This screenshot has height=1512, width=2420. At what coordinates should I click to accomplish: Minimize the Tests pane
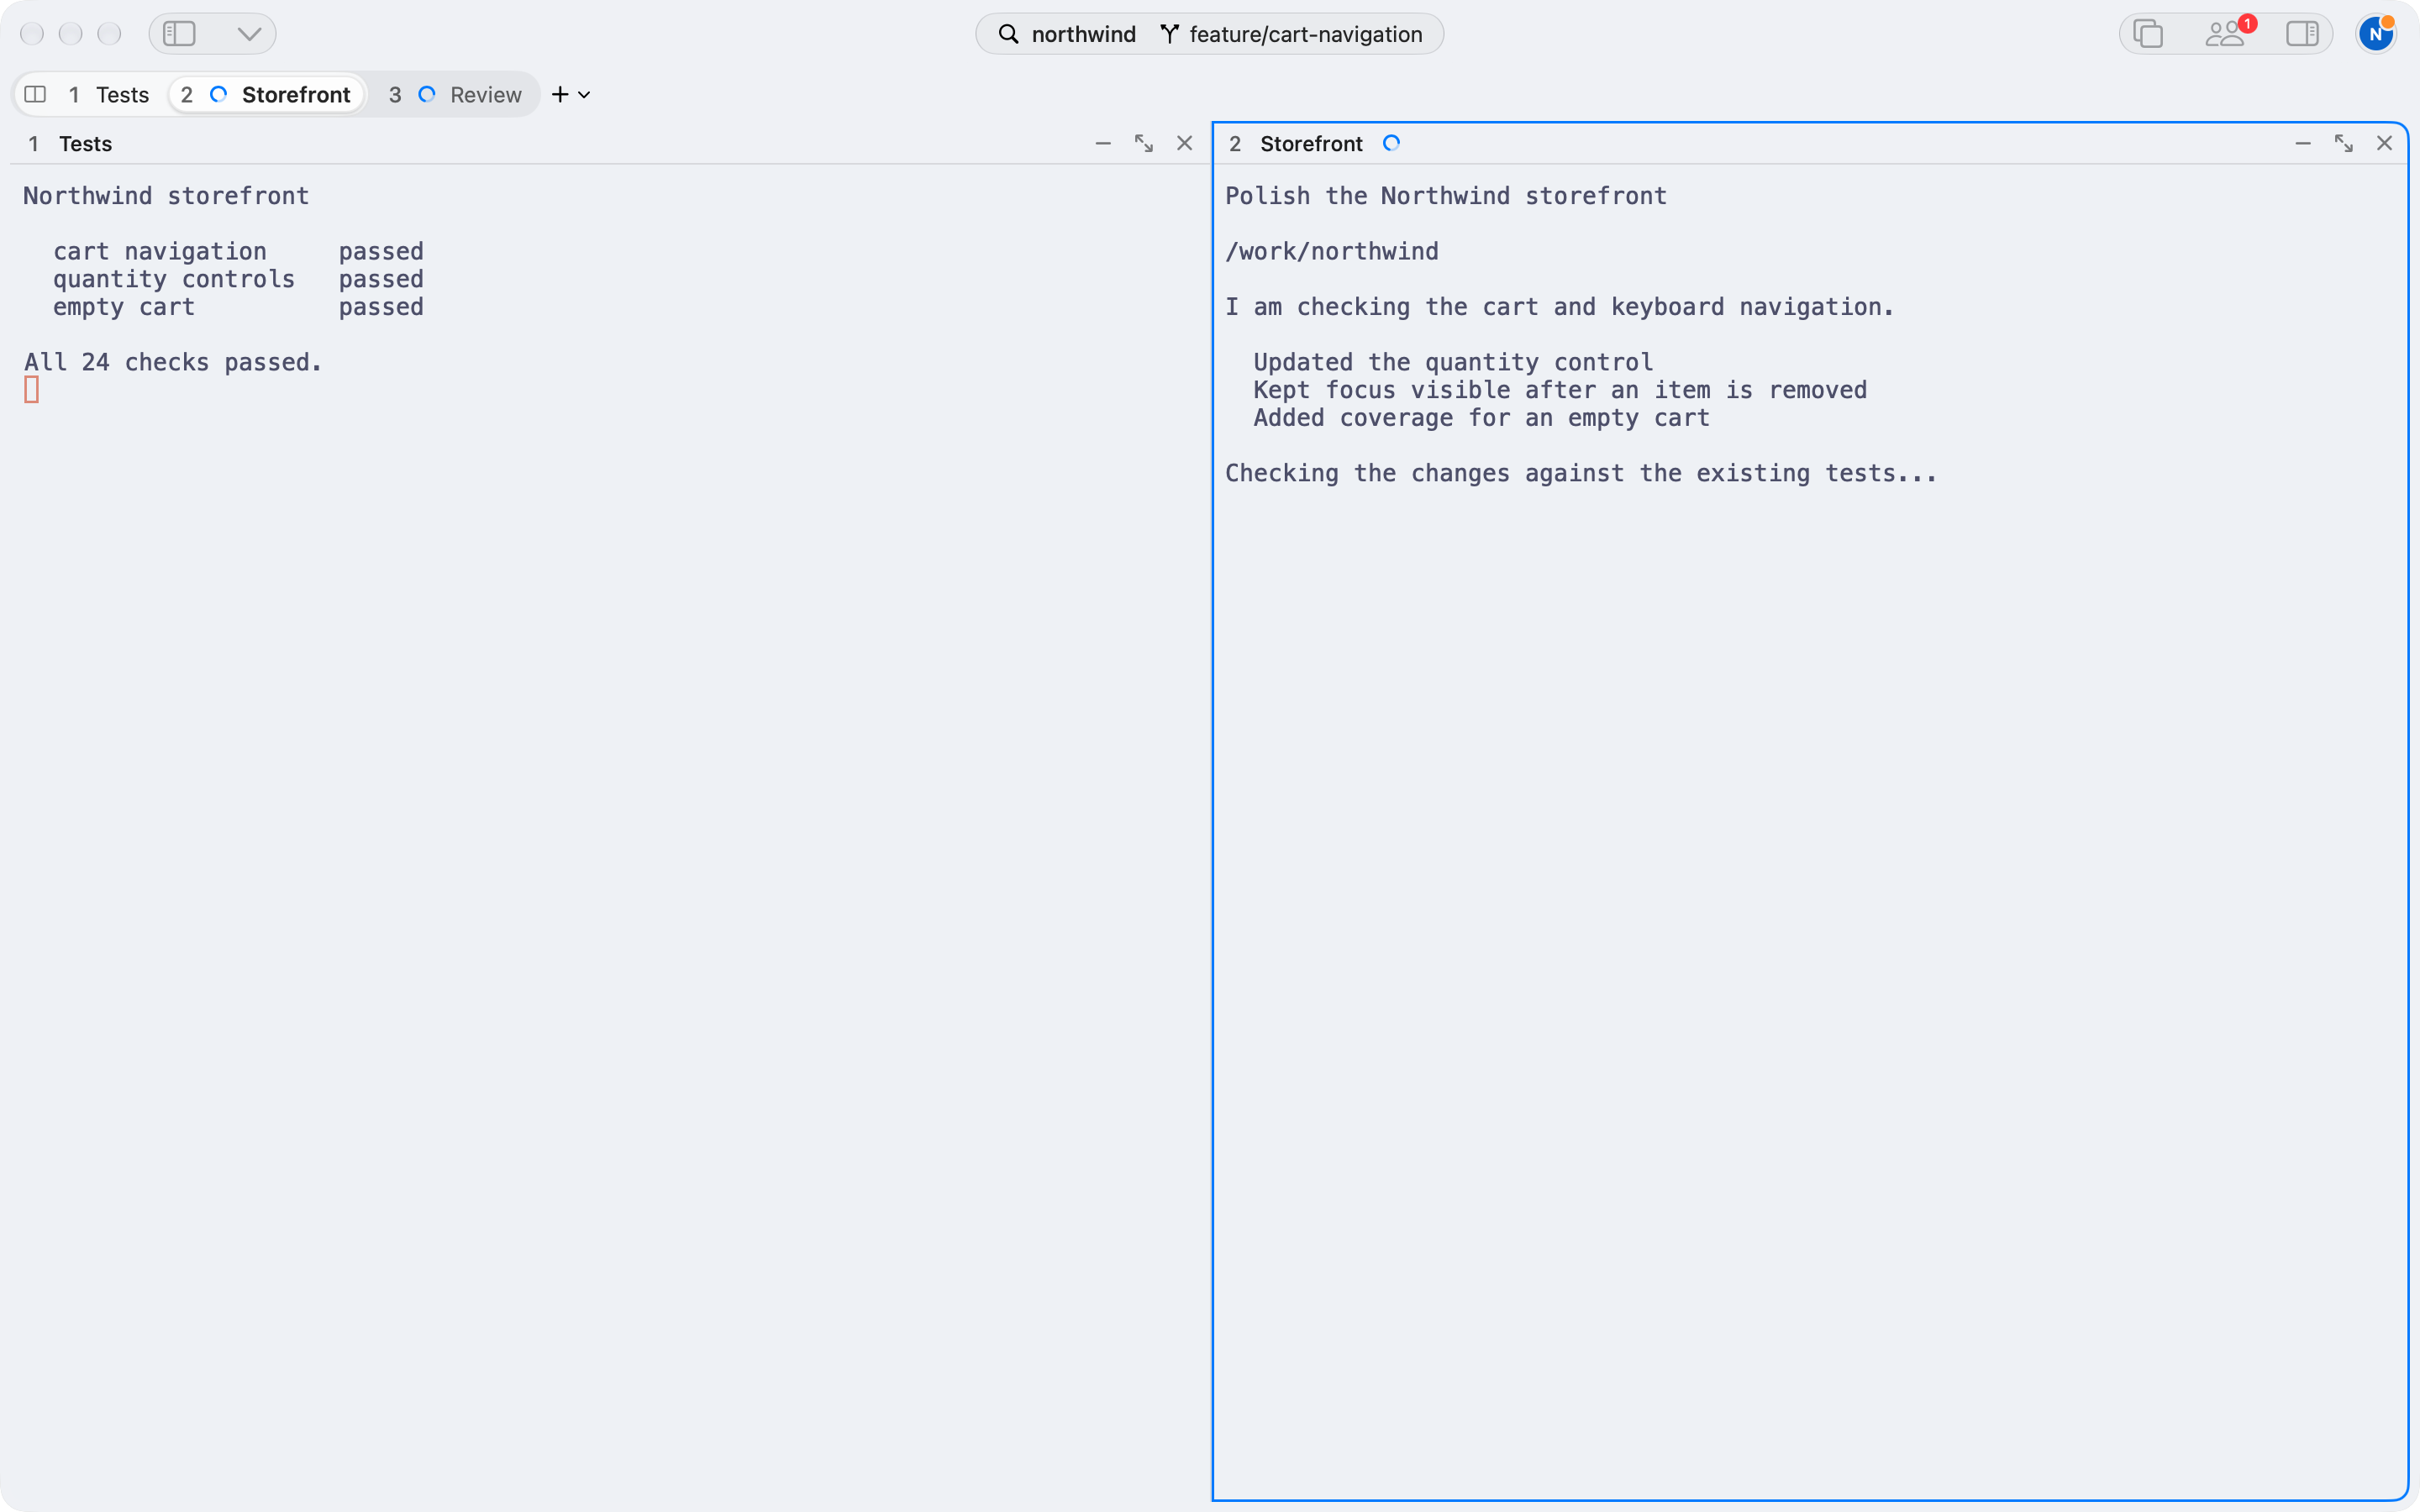1103,143
